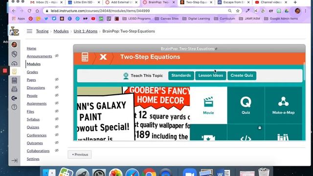
Task: Open the Related Reading books tile
Action: point(283,132)
